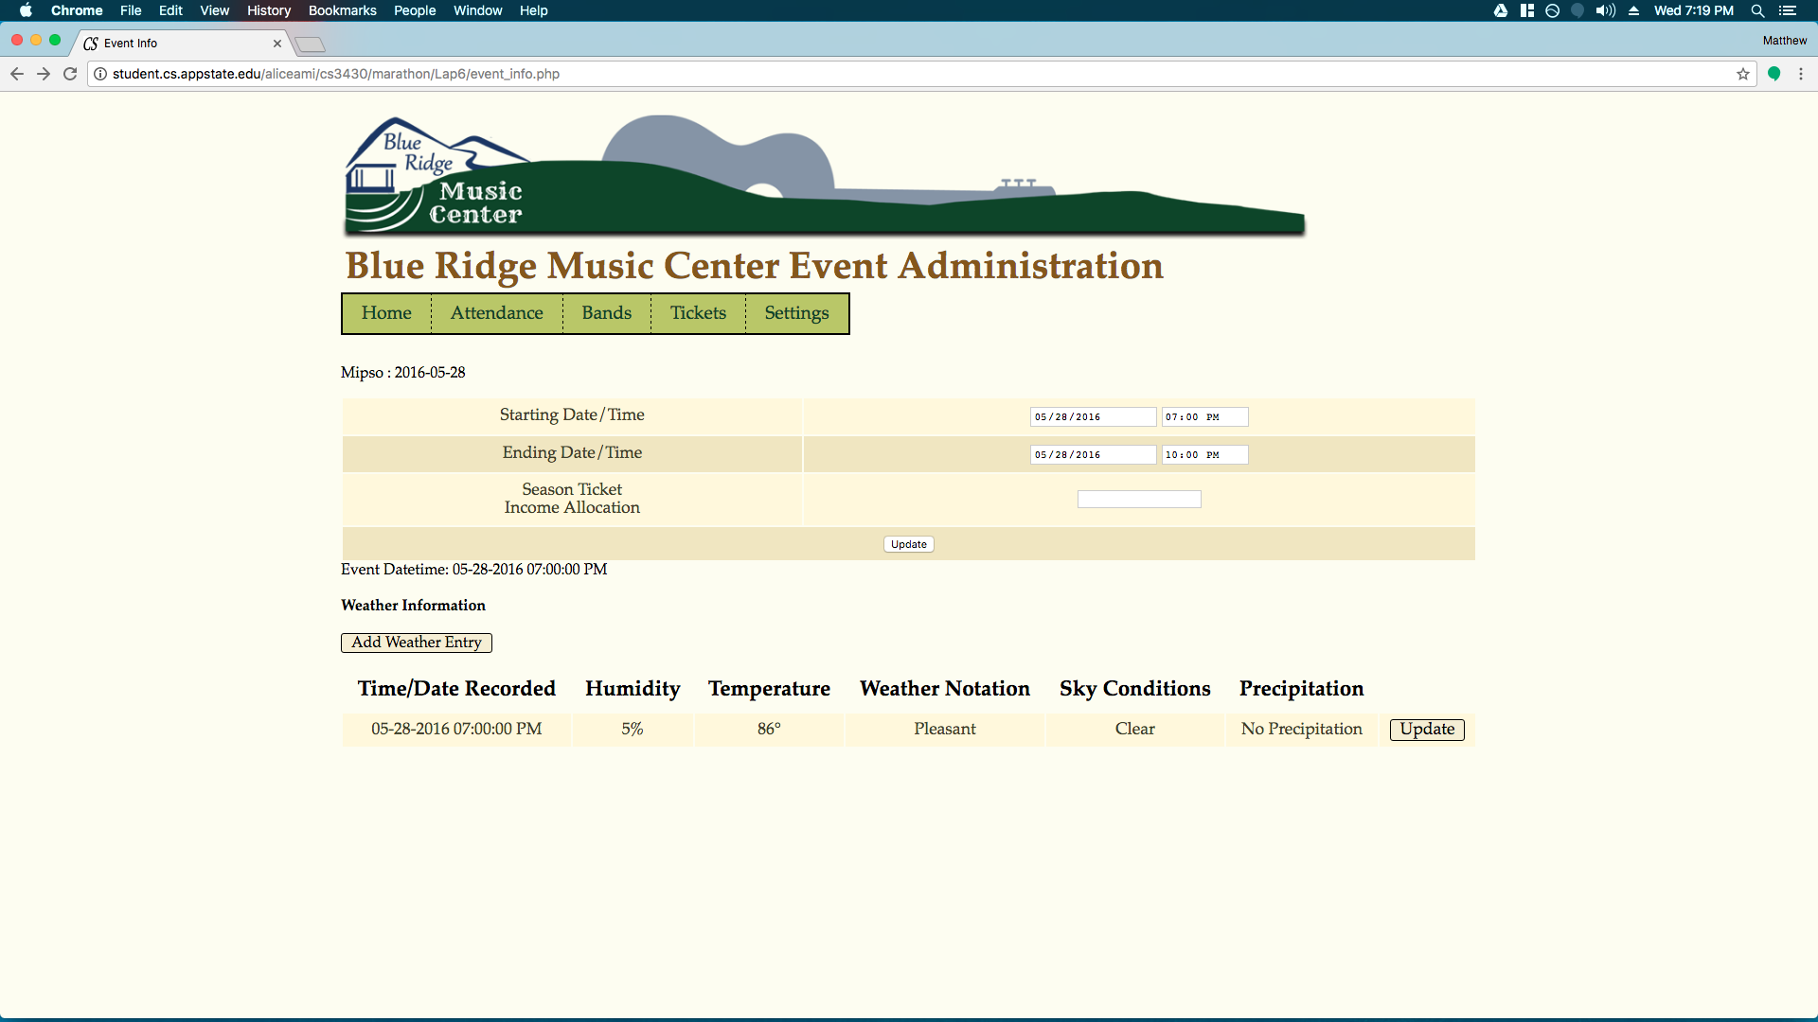Open the Bookmarks menu
The width and height of the screenshot is (1818, 1022).
(x=342, y=10)
